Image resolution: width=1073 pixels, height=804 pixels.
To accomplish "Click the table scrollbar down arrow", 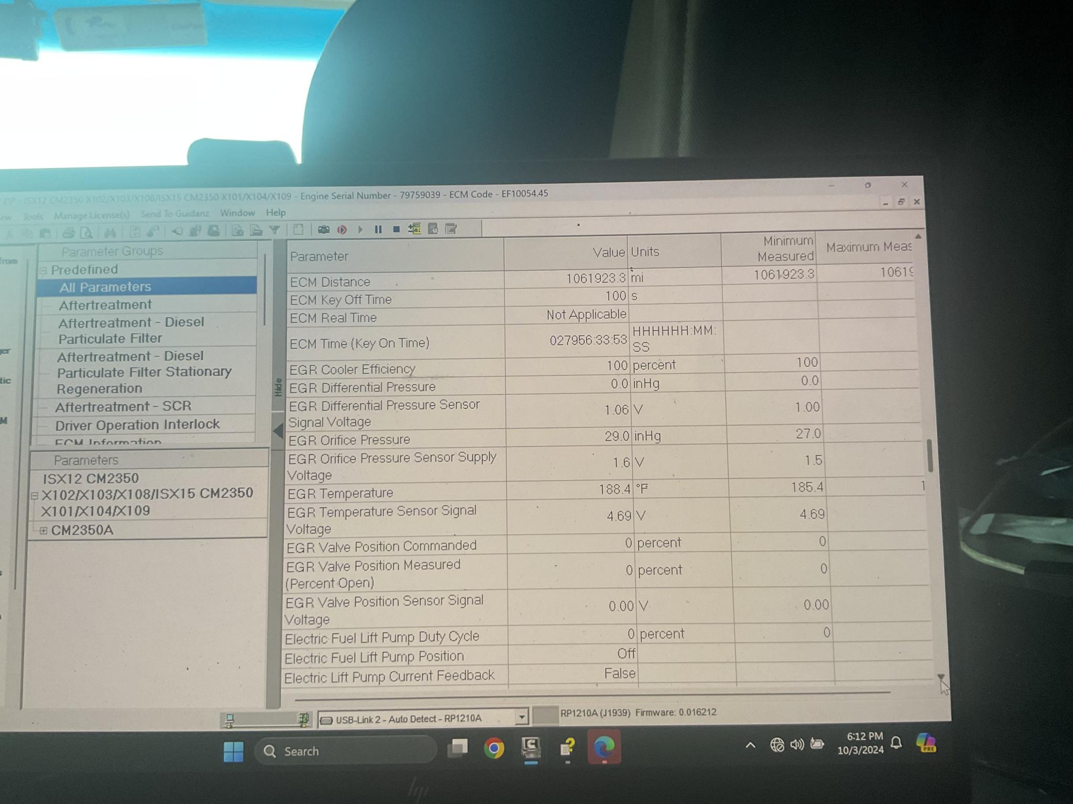I will 941,677.
